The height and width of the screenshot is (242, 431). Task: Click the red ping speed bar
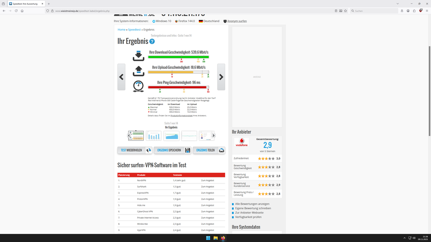click(x=177, y=87)
